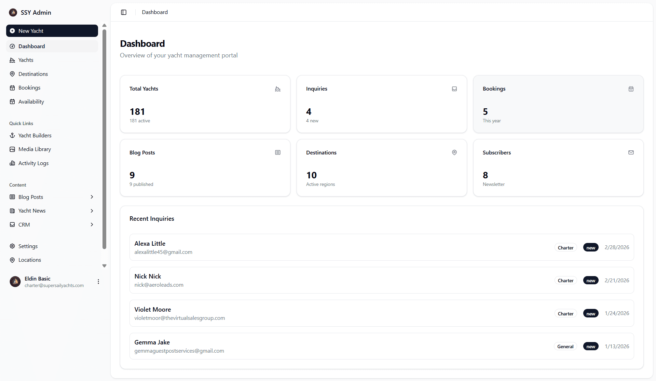
Task: Expand the CRM section
Action: tap(92, 224)
